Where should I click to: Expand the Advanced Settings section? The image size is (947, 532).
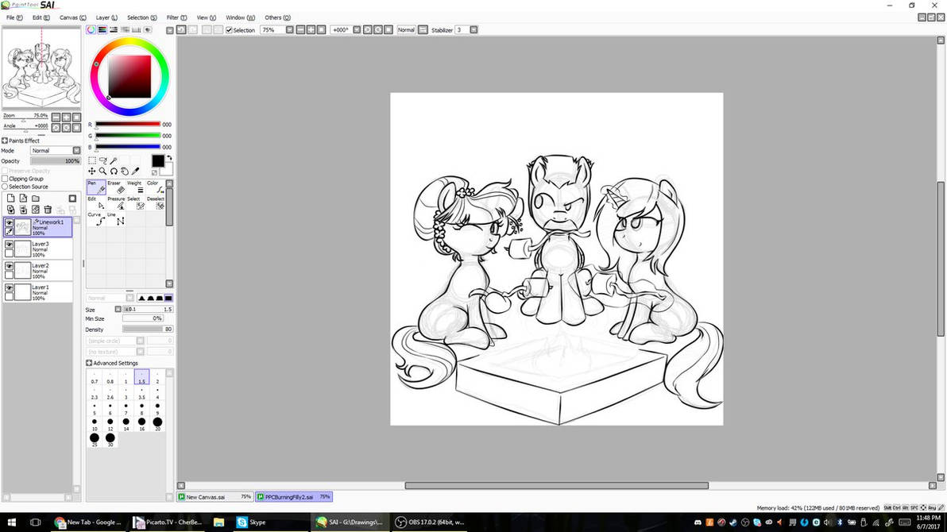89,363
